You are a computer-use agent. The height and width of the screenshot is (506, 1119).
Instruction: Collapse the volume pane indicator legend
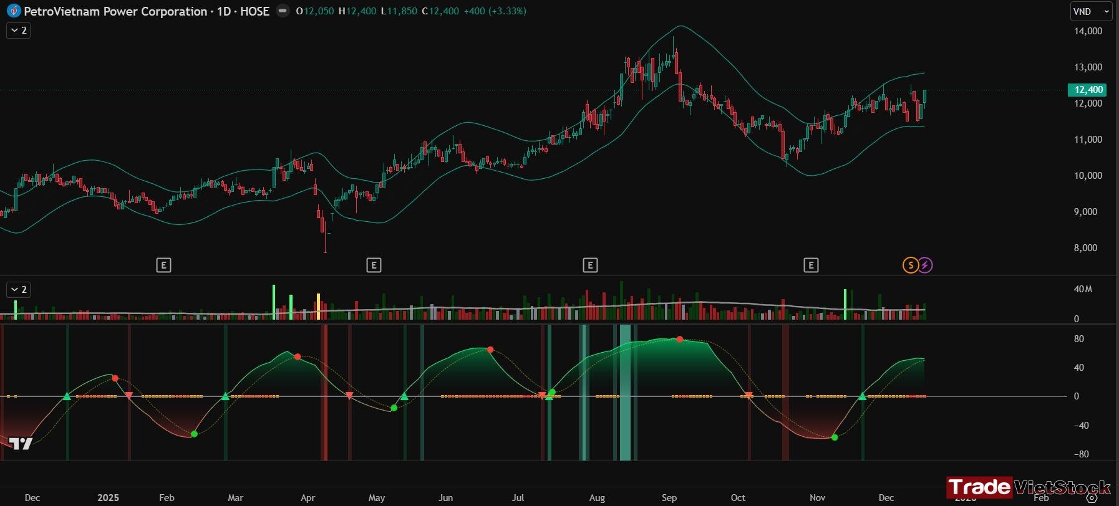pos(19,289)
